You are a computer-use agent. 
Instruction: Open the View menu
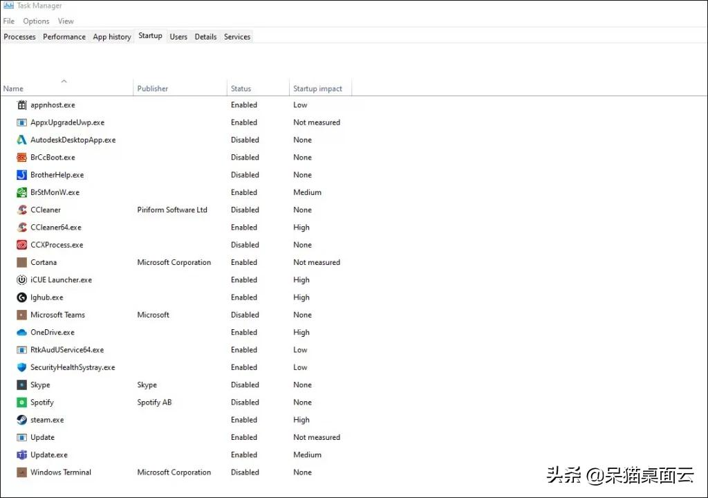pos(66,21)
